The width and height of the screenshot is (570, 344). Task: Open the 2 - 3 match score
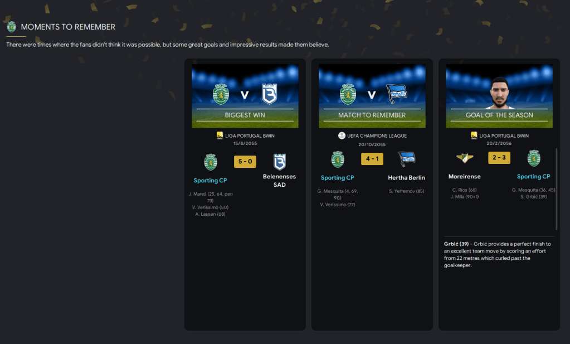click(499, 158)
